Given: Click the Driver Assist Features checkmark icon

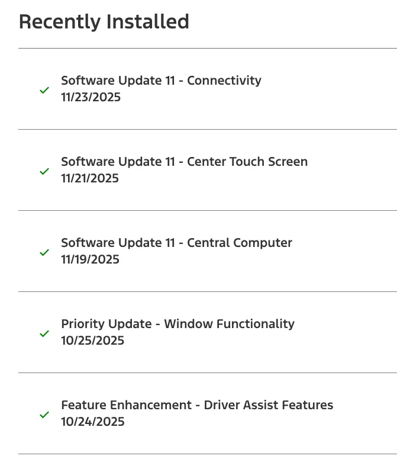Looking at the screenshot, I should 44,415.
